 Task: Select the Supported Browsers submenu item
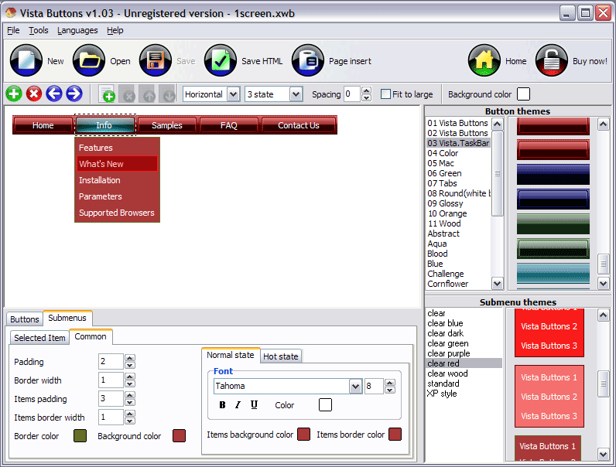click(x=117, y=213)
